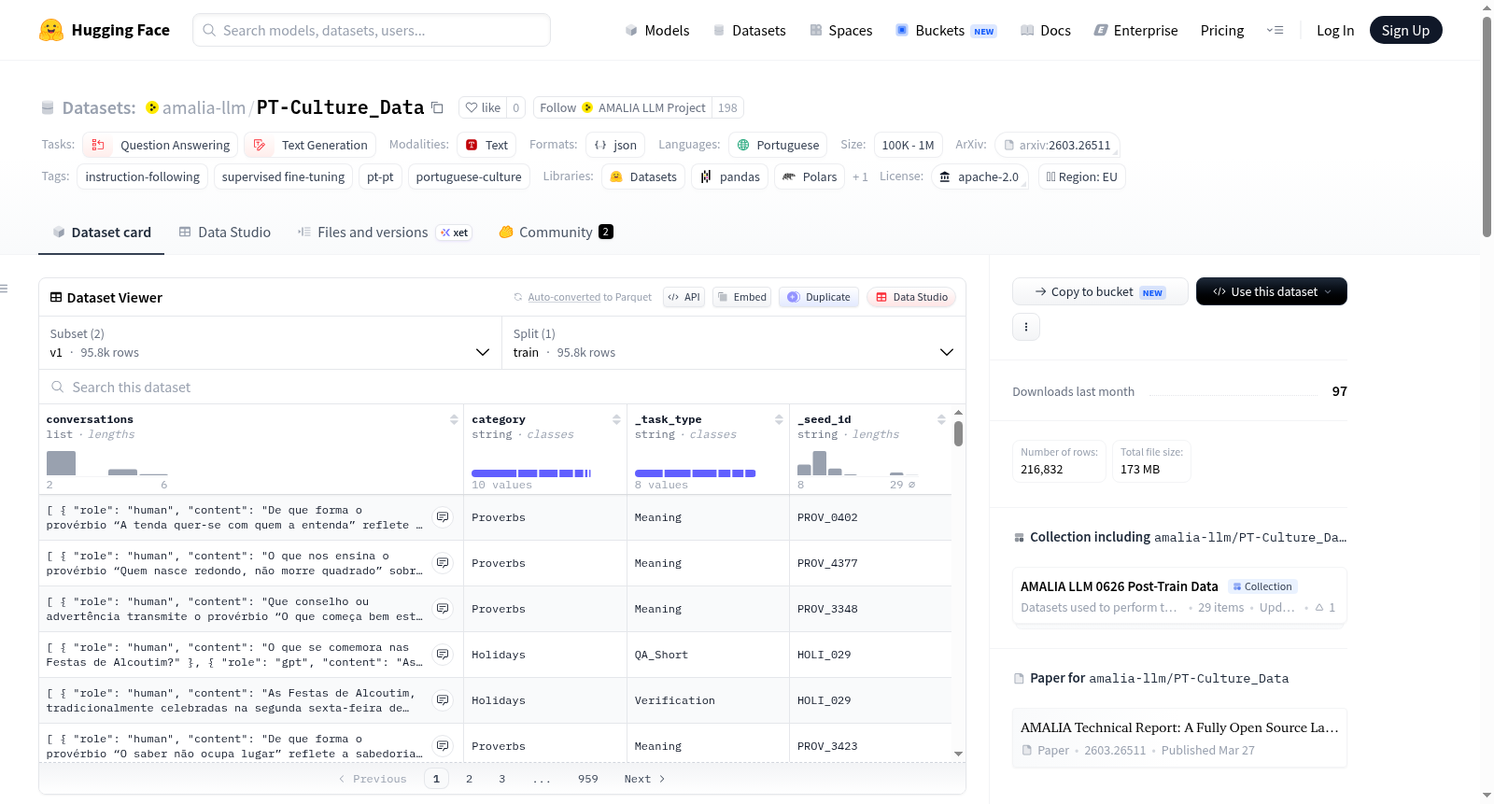Click the Embed button

(743, 297)
